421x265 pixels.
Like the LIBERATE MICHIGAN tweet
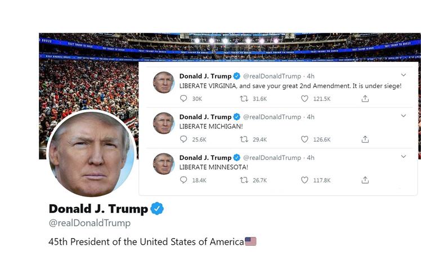(304, 139)
